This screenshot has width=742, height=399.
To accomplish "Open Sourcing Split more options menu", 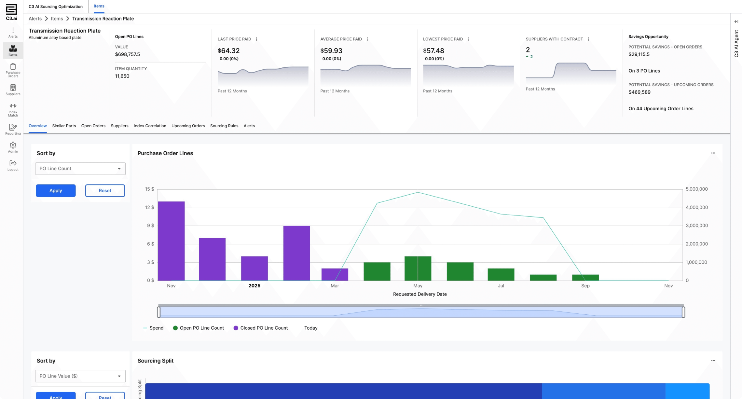I will tap(713, 360).
